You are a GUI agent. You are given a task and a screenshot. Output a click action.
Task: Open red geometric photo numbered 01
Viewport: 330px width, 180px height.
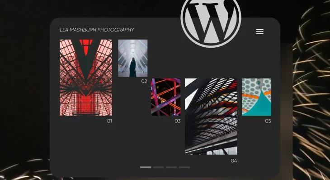[86, 77]
